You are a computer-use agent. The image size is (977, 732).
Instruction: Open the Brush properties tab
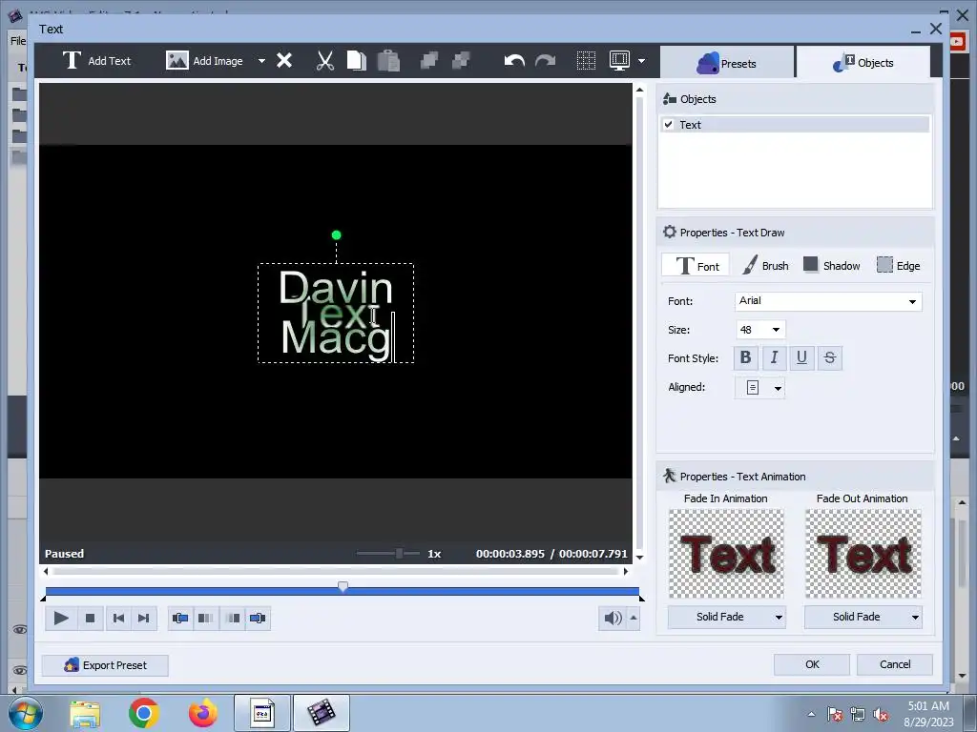click(765, 266)
